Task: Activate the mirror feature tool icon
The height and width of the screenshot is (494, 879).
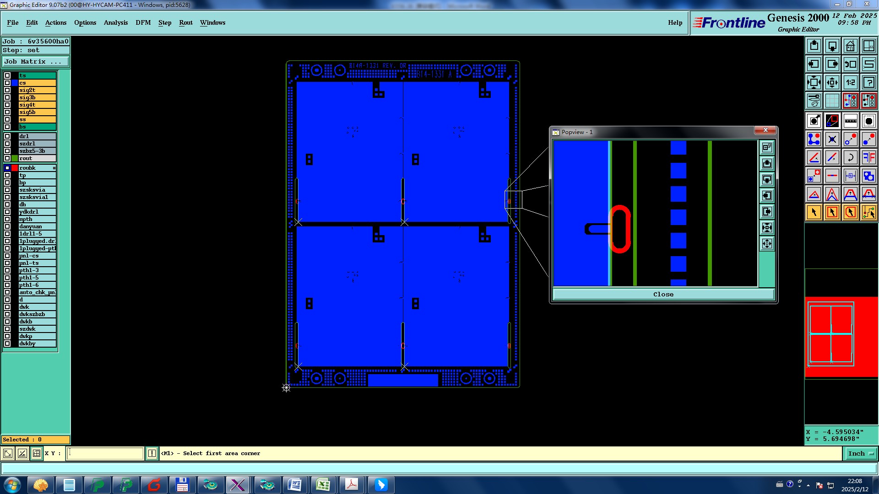Action: tap(868, 157)
